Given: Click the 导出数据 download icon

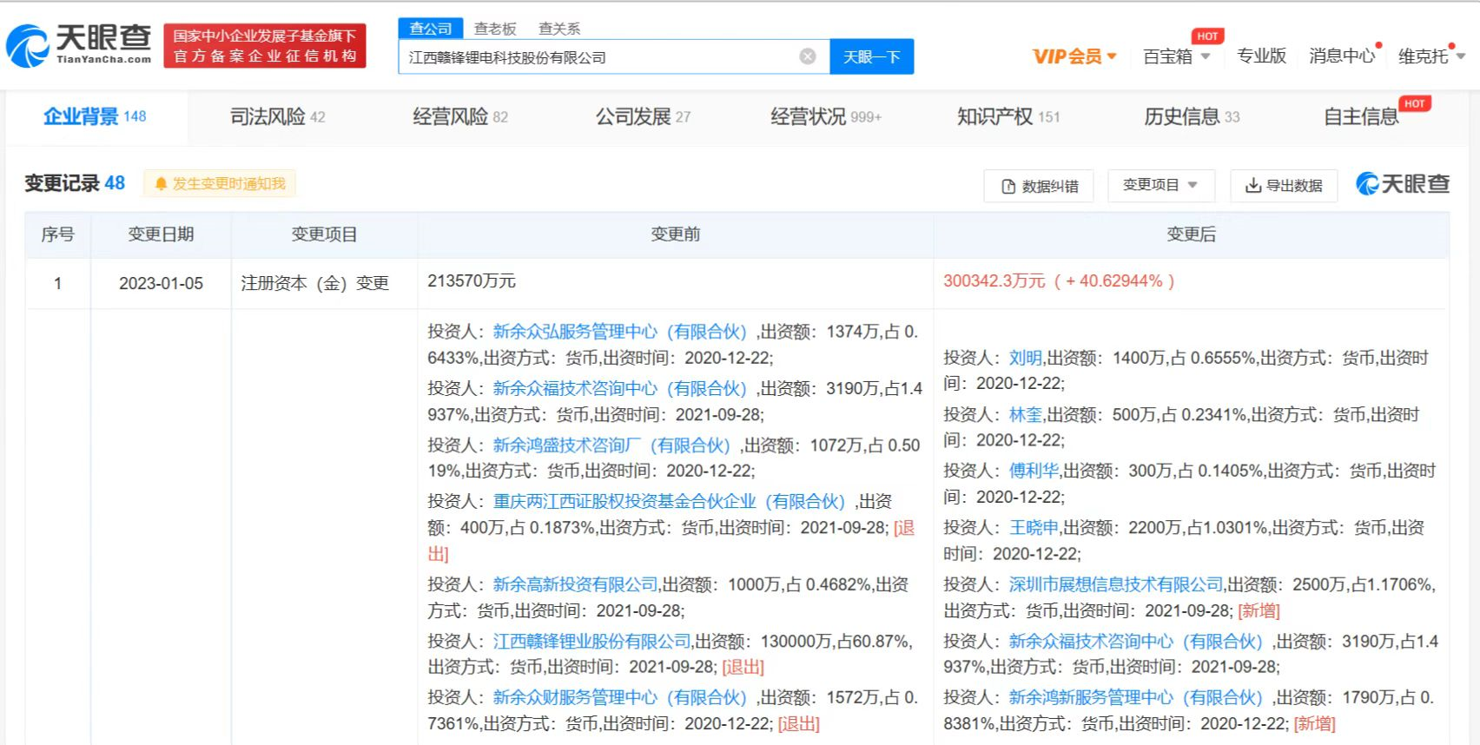Looking at the screenshot, I should coord(1252,186).
